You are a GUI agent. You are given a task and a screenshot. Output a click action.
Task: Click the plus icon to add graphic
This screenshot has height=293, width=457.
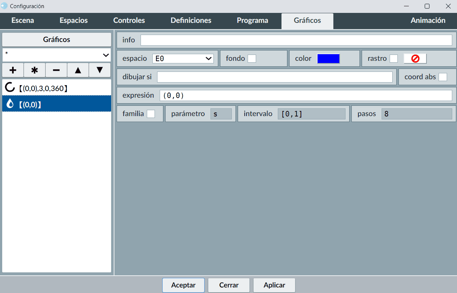coord(13,70)
